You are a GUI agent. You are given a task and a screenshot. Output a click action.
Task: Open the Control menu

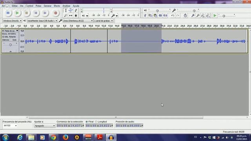point(29,6)
